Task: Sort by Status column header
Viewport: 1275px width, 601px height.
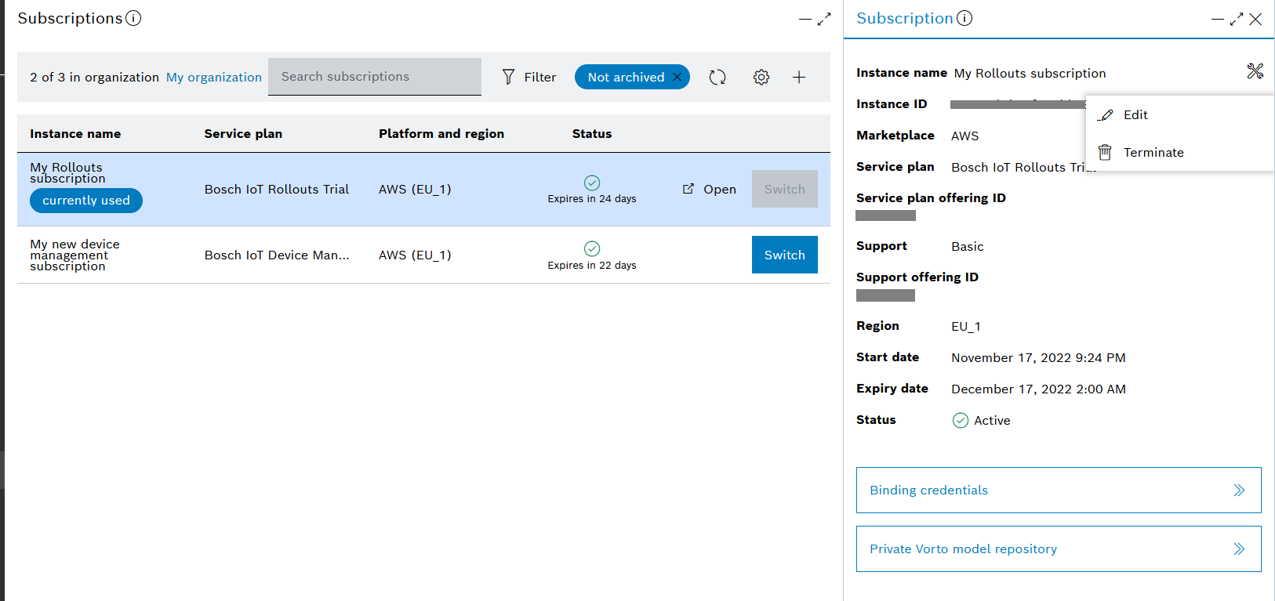Action: [x=592, y=133]
